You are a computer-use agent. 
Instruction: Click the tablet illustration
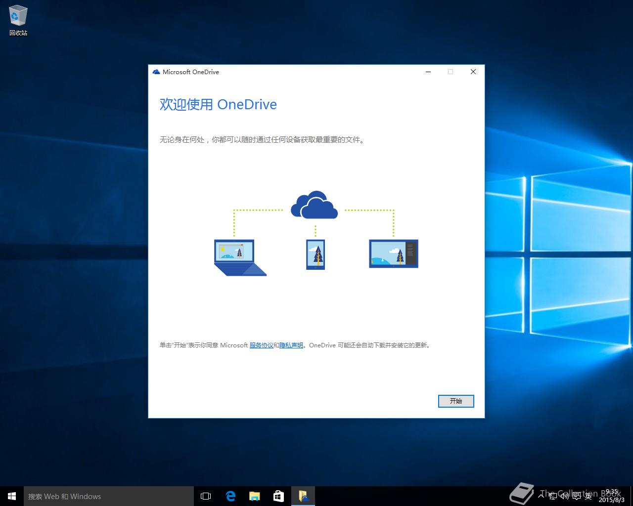pos(394,253)
